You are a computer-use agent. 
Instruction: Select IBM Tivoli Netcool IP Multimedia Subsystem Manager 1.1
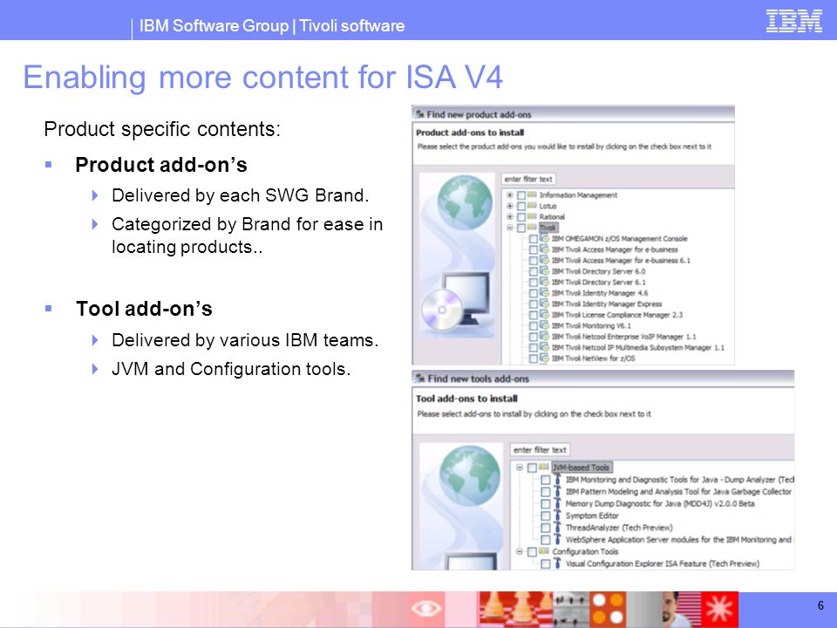[638, 348]
